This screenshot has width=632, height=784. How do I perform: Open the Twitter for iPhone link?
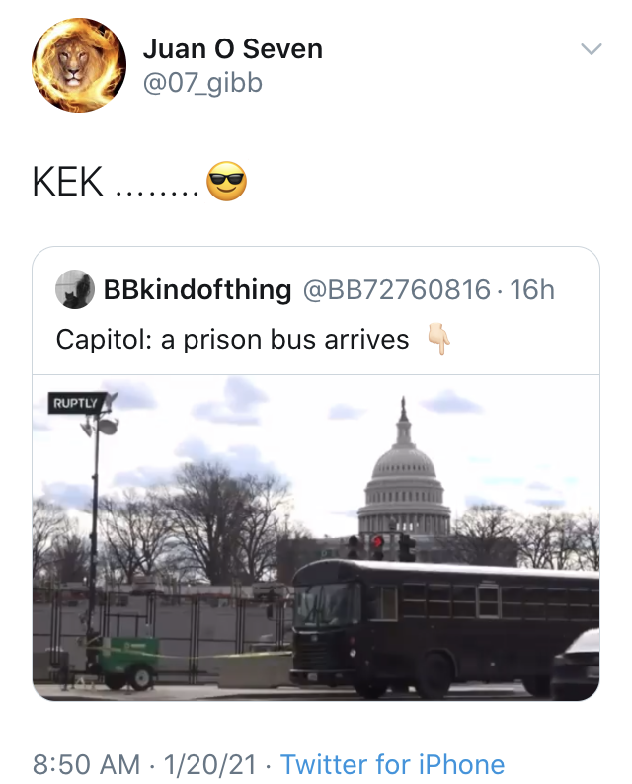(x=392, y=764)
